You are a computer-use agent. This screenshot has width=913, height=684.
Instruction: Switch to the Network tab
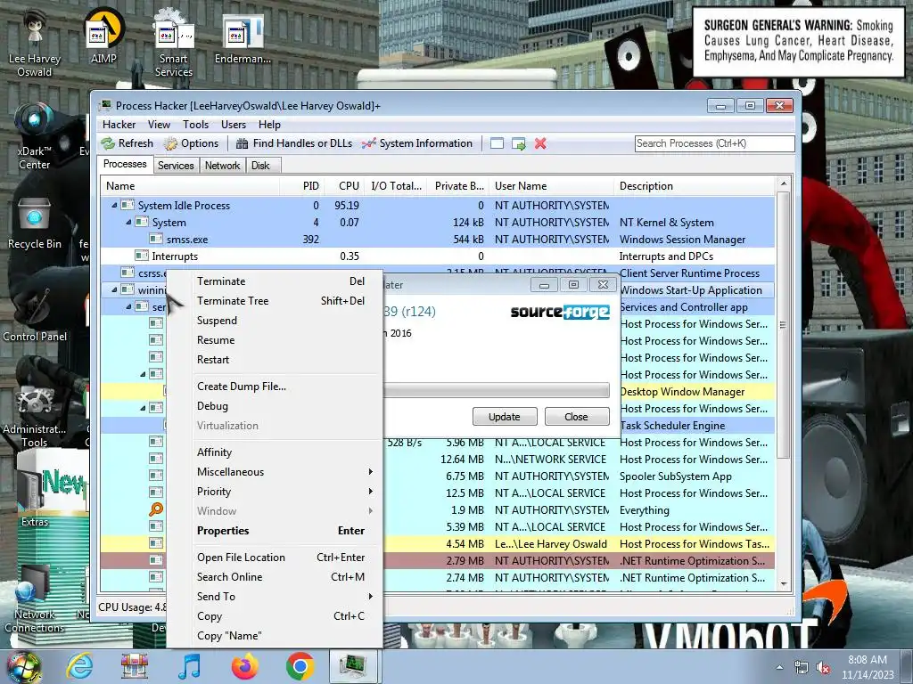222,166
